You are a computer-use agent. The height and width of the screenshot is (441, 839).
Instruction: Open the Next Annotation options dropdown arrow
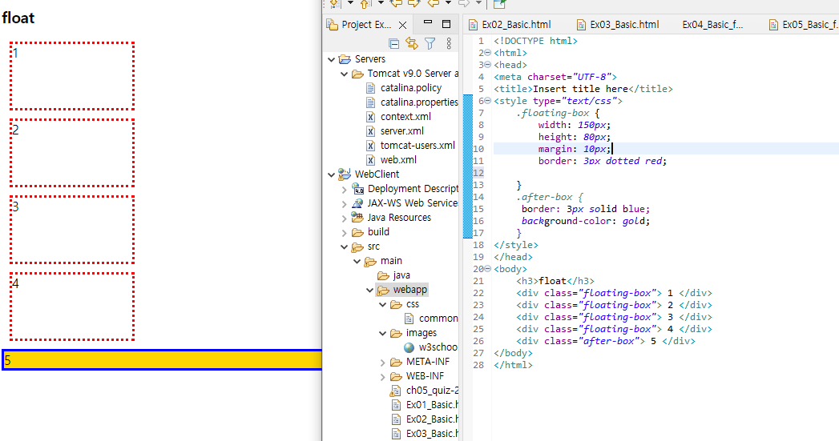tap(350, 2)
